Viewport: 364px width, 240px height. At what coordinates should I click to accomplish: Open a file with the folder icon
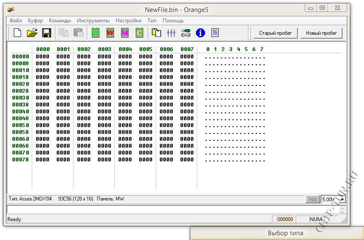coord(32,33)
